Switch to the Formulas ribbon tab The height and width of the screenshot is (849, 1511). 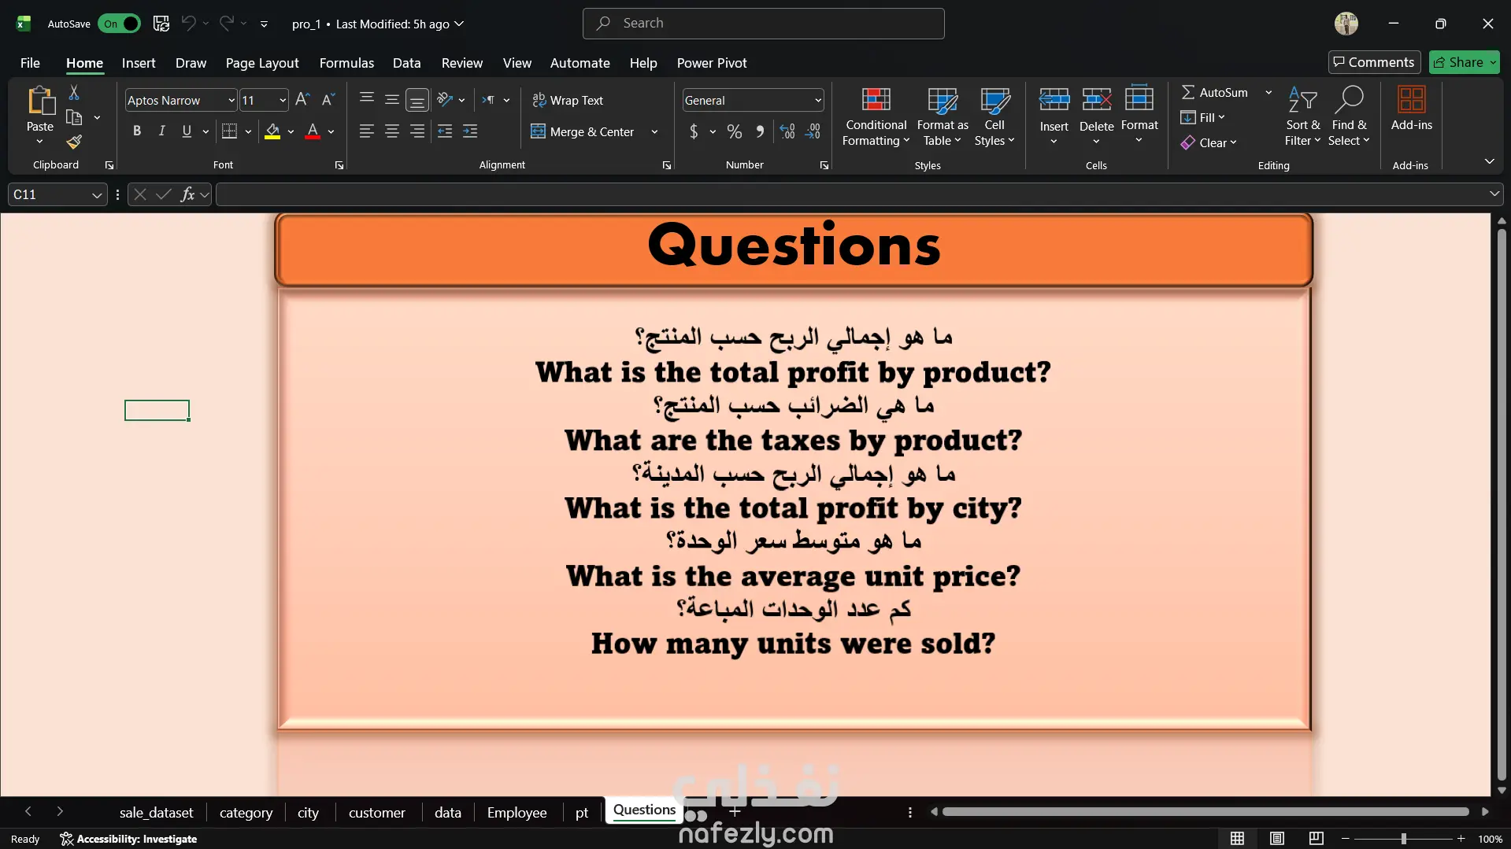(x=346, y=63)
